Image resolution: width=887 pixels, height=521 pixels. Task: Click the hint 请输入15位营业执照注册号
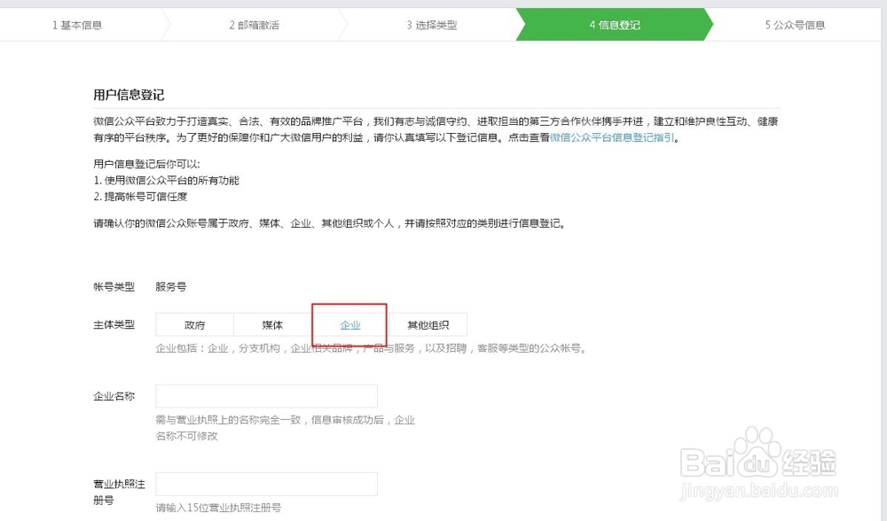click(218, 508)
